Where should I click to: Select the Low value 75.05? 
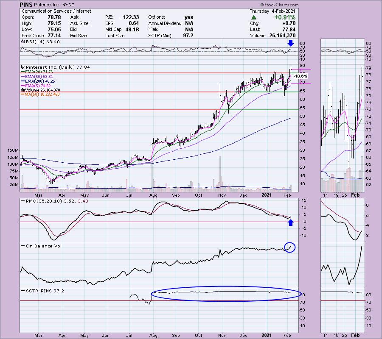point(54,29)
